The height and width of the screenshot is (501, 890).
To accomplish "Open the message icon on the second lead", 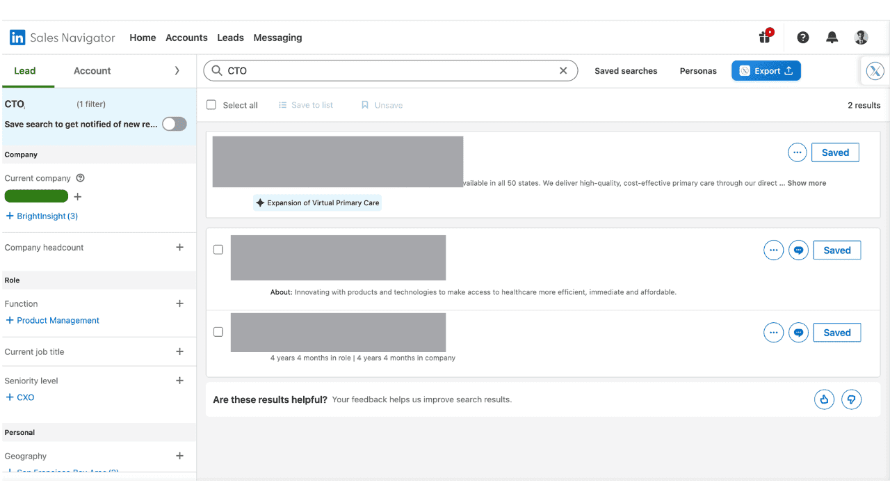I will tap(798, 250).
